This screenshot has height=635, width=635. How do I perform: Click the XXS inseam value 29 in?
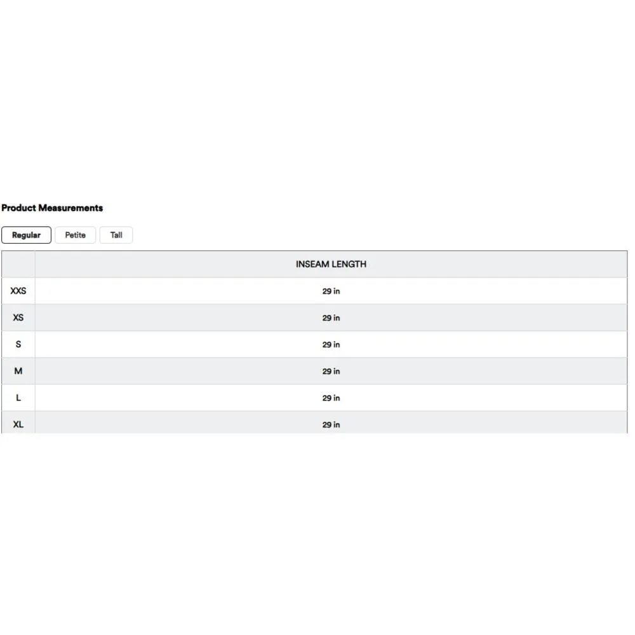tap(331, 291)
